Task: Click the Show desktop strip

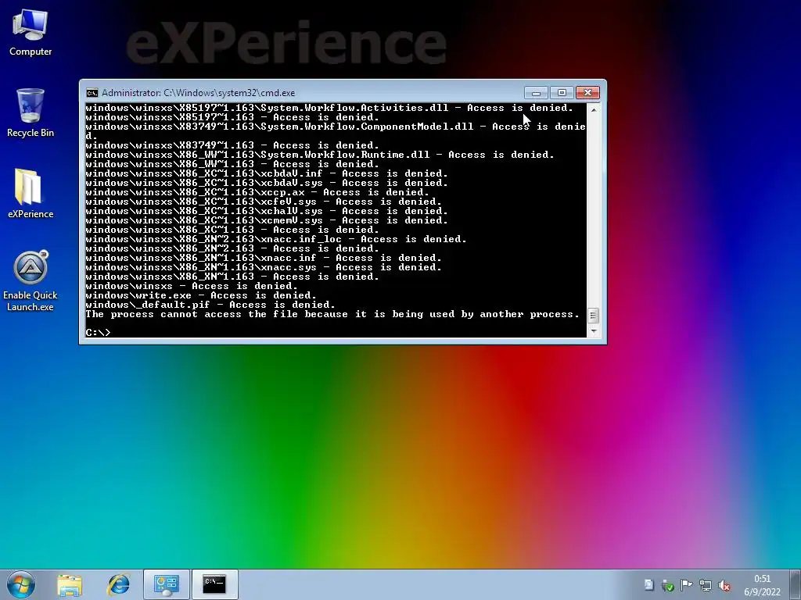Action: click(x=795, y=584)
